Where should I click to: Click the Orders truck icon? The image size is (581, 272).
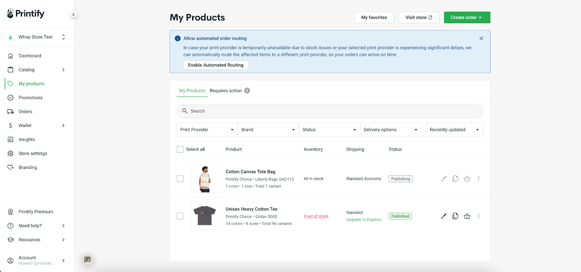pos(11,111)
